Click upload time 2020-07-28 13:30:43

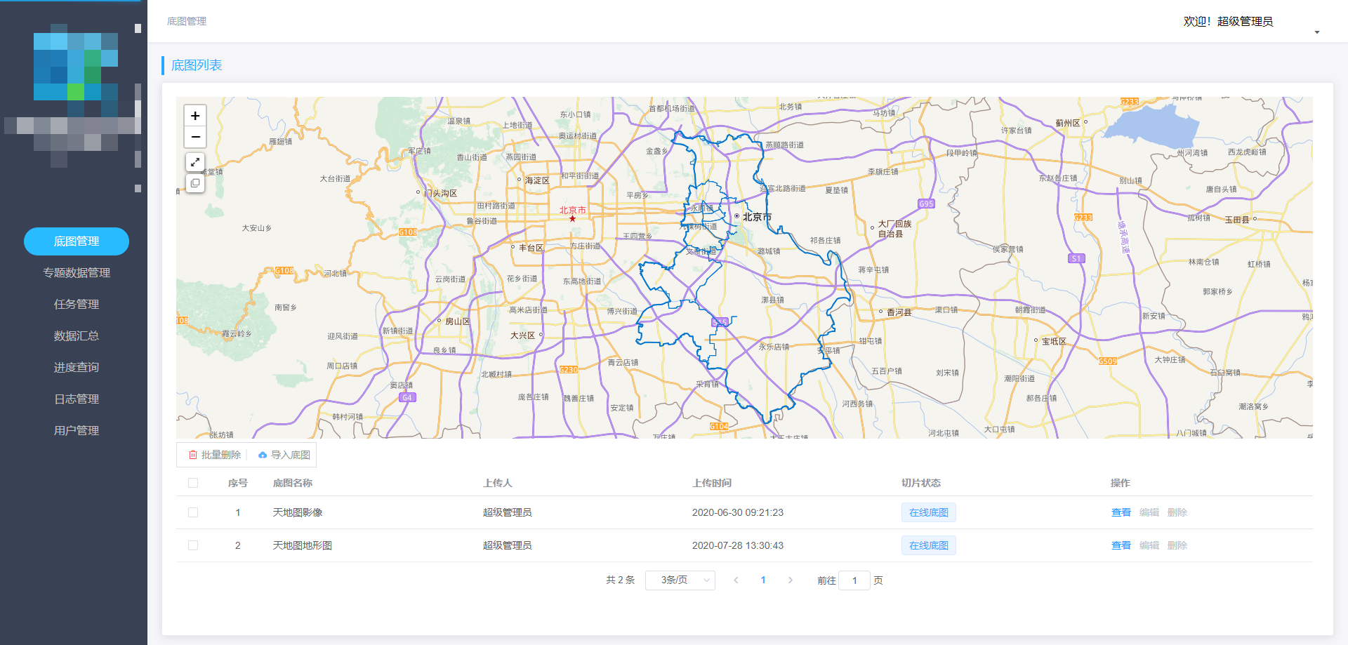[738, 545]
